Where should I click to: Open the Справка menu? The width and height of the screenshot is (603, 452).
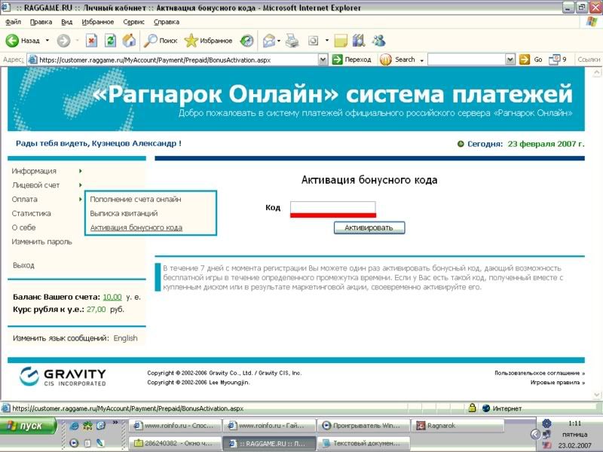click(x=166, y=22)
